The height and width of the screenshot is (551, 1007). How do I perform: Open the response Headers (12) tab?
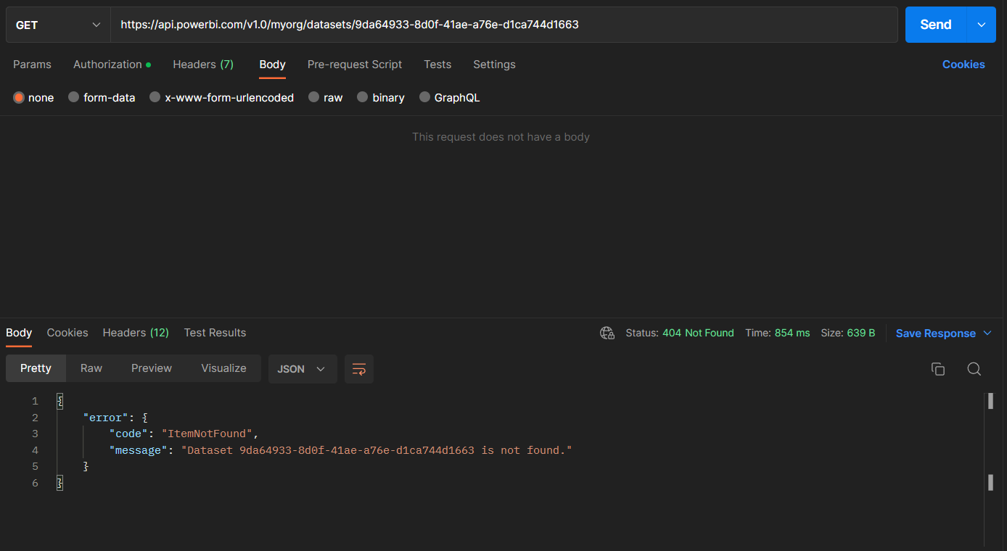pos(136,333)
